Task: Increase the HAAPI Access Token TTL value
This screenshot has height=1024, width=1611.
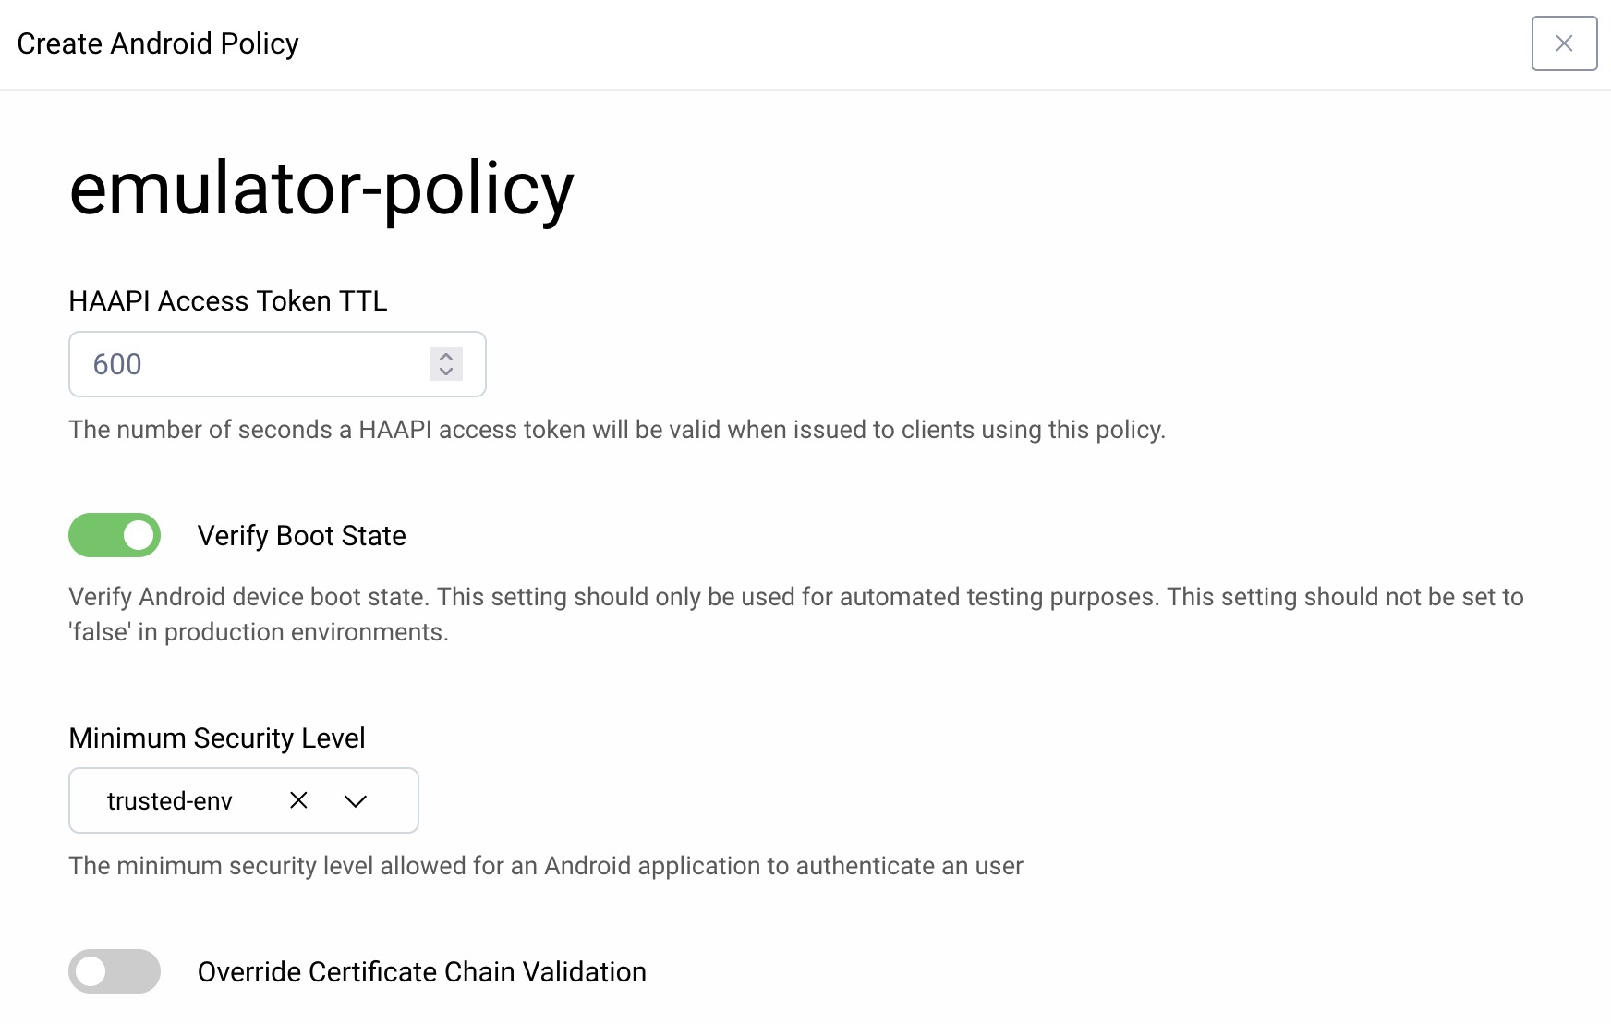Action: click(446, 356)
